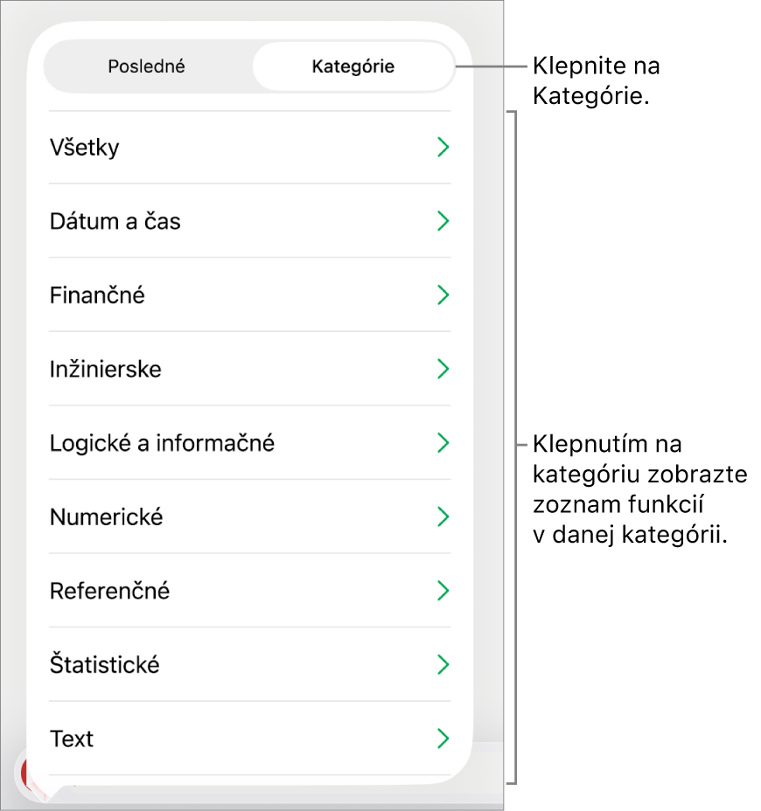Switch to the Posledné tab
This screenshot has height=811, width=761.
(146, 66)
